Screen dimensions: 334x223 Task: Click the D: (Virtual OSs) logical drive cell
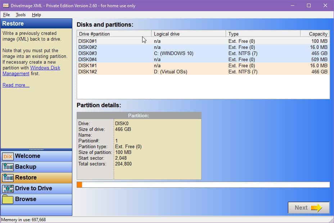(170, 72)
